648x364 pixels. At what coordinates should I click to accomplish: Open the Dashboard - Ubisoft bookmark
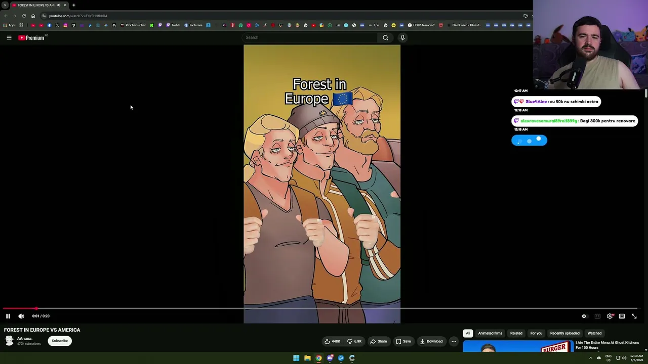click(x=464, y=25)
